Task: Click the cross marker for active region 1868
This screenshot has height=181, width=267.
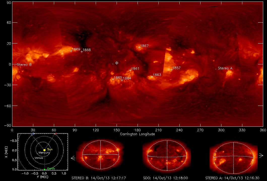Action: click(x=82, y=52)
